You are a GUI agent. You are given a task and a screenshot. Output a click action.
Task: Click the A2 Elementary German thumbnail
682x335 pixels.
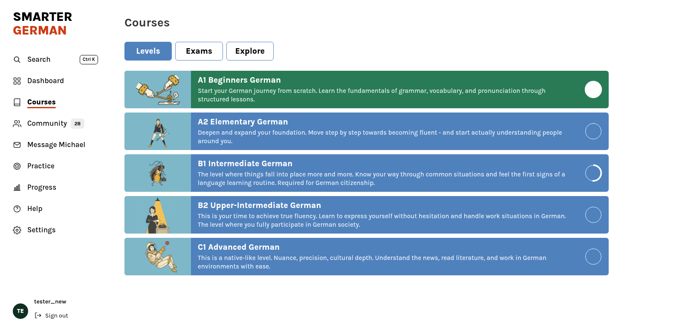click(x=158, y=131)
